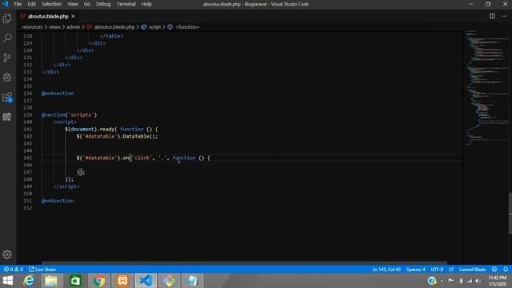Open the Selection menu
Image resolution: width=512 pixels, height=288 pixels.
[x=51, y=4]
